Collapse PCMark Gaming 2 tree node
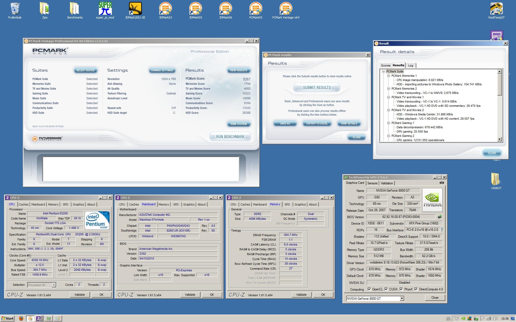This screenshot has width=516, height=322. tap(389, 136)
